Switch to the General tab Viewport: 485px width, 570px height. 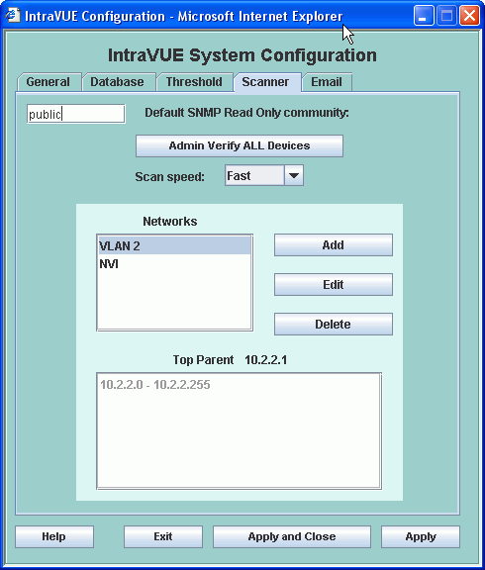click(48, 82)
